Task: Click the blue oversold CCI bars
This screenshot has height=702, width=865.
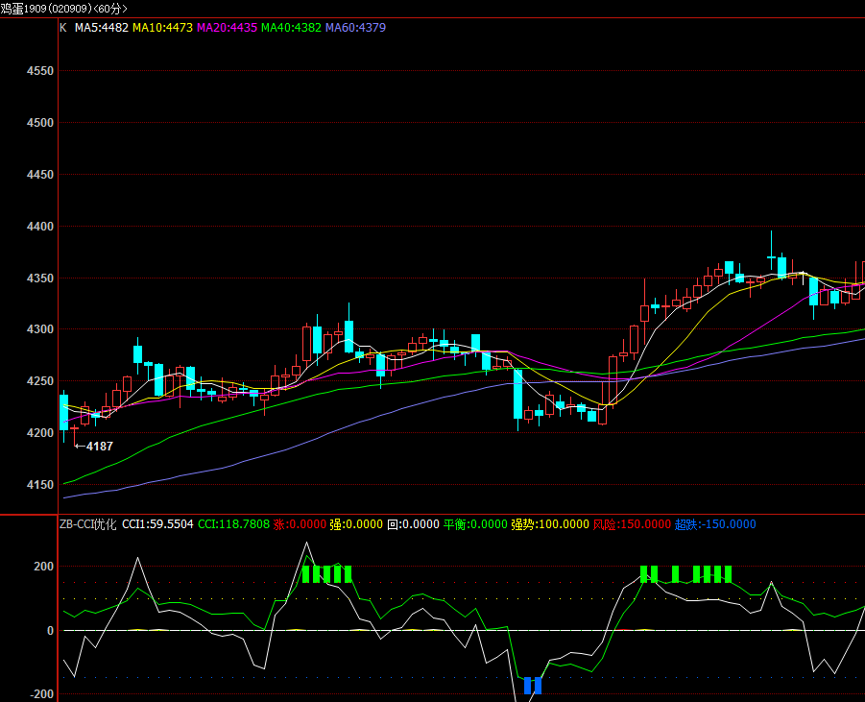Action: pos(533,686)
